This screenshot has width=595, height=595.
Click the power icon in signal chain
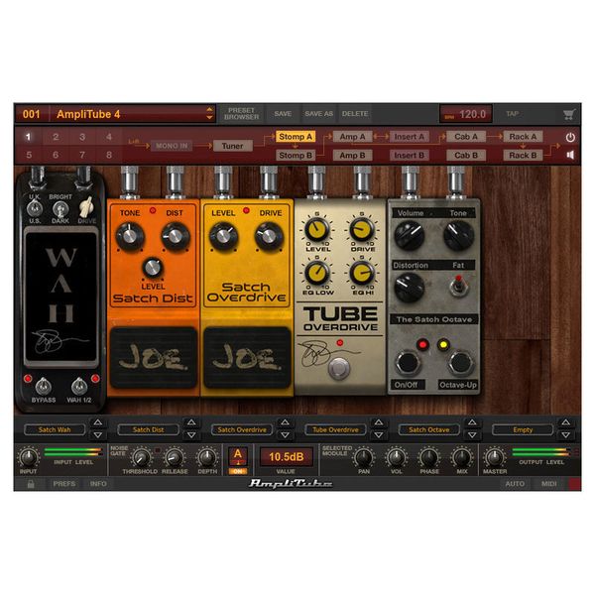point(570,138)
